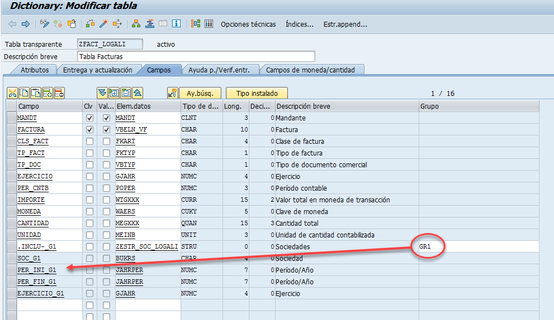This screenshot has height=320, width=554.
Task: Toggle Display/Change mode (glasses and pencil icon)
Action: pyautogui.click(x=45, y=24)
